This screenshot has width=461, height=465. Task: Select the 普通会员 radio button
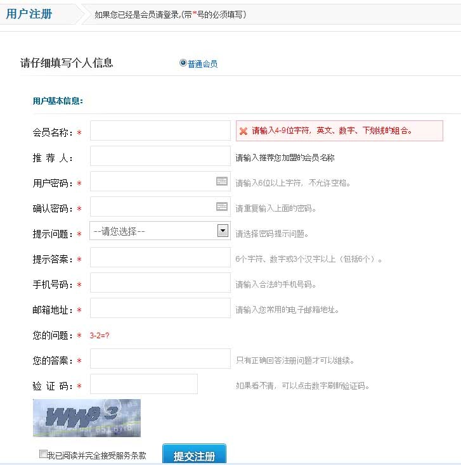183,63
